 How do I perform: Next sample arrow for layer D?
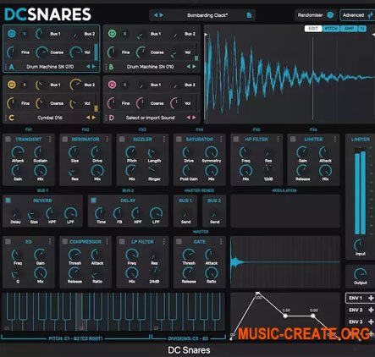(195, 118)
